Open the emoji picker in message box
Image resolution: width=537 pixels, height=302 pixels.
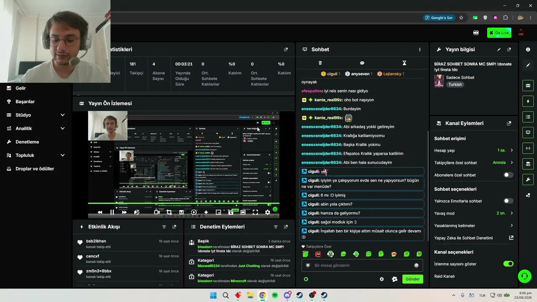tap(416, 266)
